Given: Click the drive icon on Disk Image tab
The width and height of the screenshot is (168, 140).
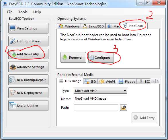Looking at the screenshot, I should pyautogui.click(x=61, y=81).
